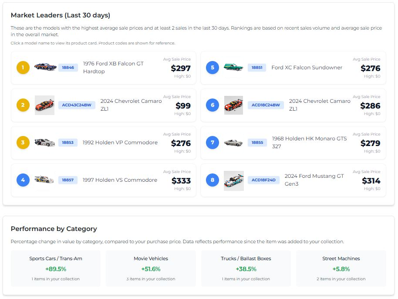Click product code badge ACD18F24D
Screen dimensions: 398x299
click(263, 180)
